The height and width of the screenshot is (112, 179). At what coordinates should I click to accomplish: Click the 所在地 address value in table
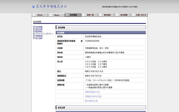tap(105, 53)
